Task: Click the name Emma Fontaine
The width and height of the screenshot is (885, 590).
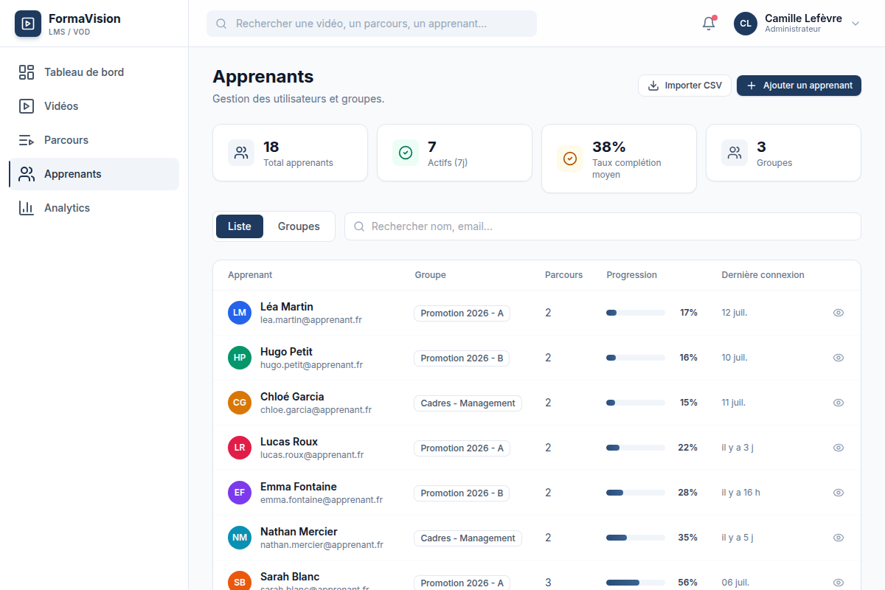Action: 299,487
